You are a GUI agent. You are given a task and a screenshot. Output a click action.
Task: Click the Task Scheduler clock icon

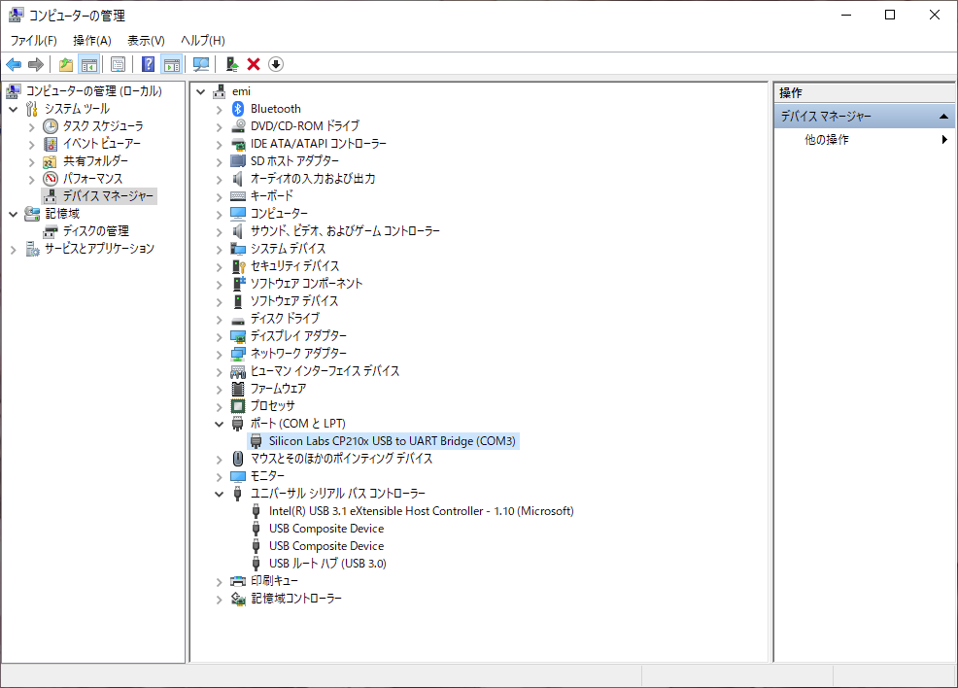(x=51, y=126)
